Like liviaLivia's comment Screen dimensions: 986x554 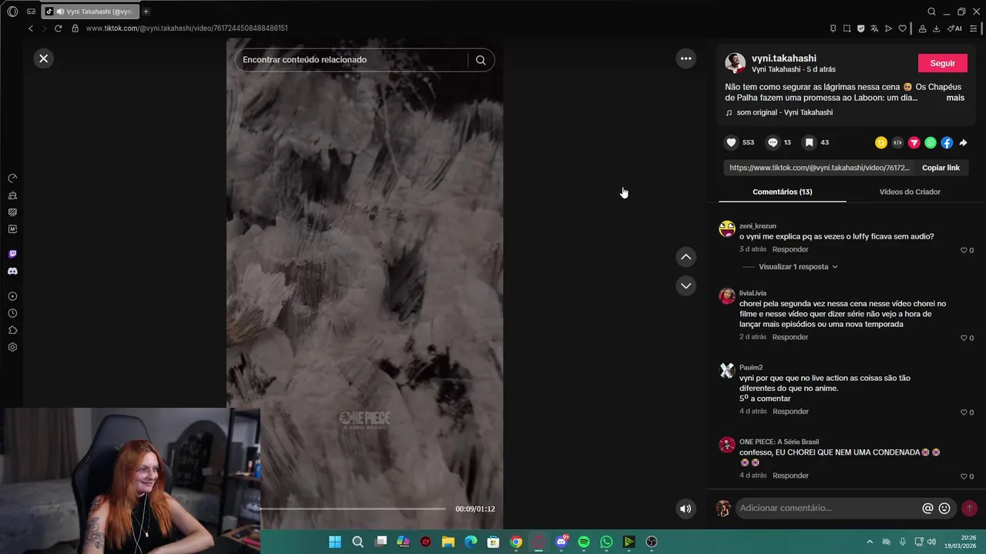[x=963, y=338]
